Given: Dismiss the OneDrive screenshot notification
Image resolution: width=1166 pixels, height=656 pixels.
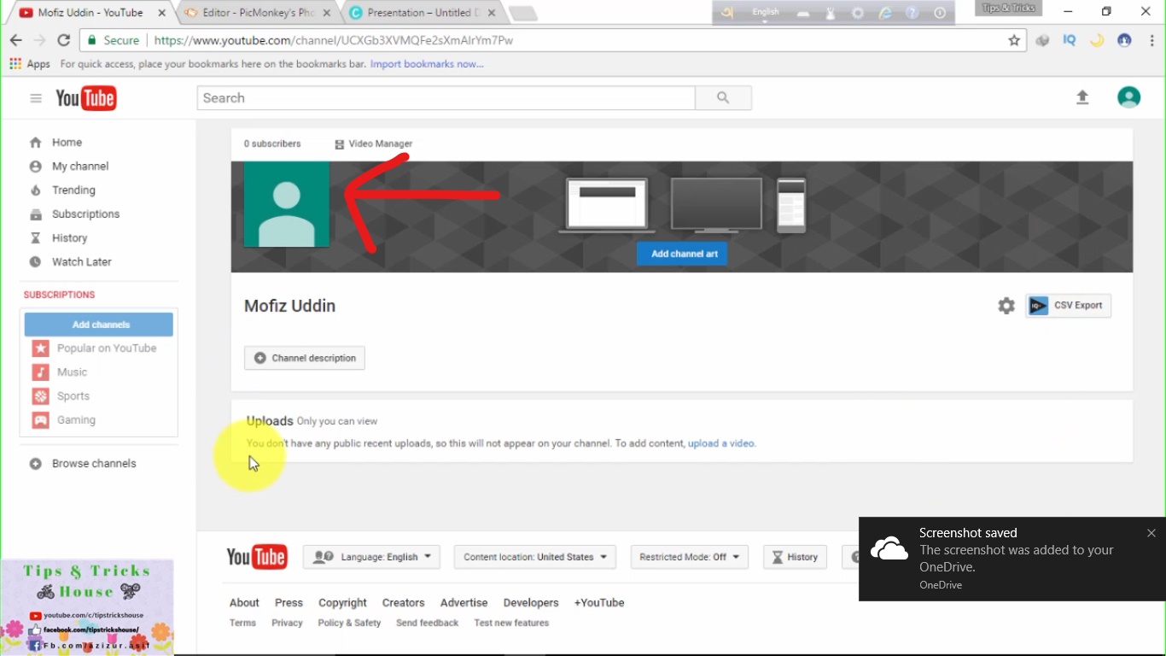Looking at the screenshot, I should (1151, 533).
